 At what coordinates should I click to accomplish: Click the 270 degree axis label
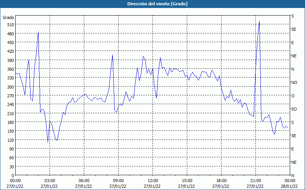[x=11, y=96]
